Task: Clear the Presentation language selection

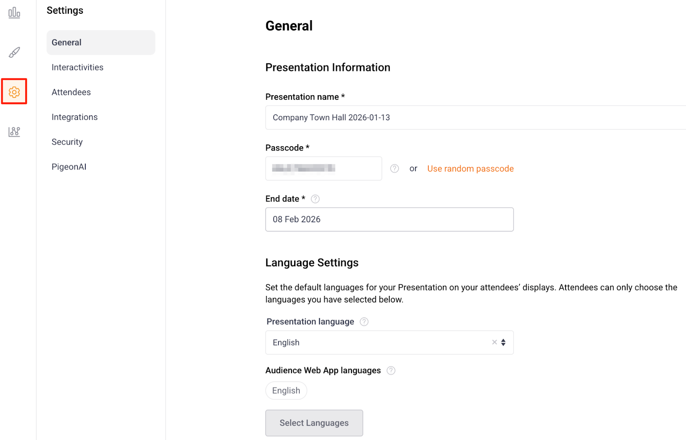Action: point(494,342)
